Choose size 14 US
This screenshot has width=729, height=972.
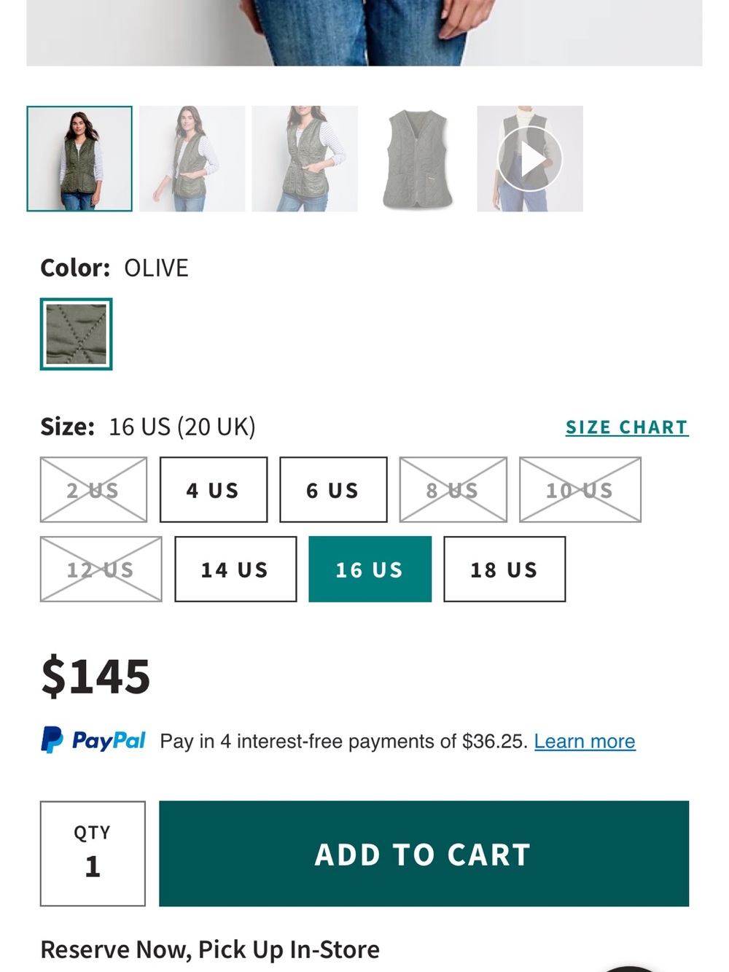click(x=235, y=569)
